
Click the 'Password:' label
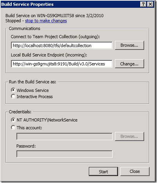(x=26, y=146)
